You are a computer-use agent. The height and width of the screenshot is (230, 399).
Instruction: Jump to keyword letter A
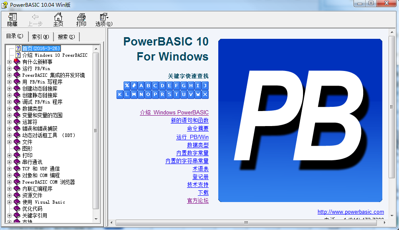(x=141, y=86)
